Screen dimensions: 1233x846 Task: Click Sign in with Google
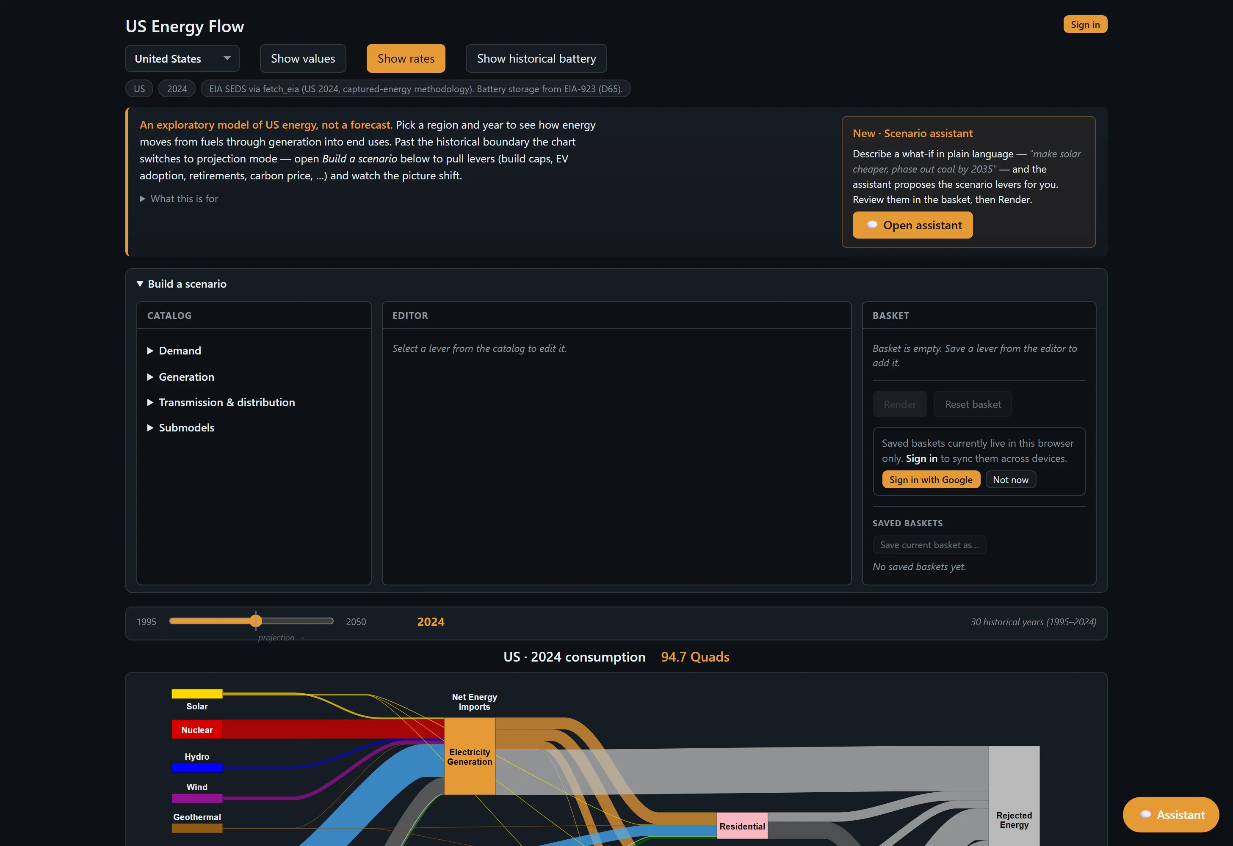coord(931,480)
